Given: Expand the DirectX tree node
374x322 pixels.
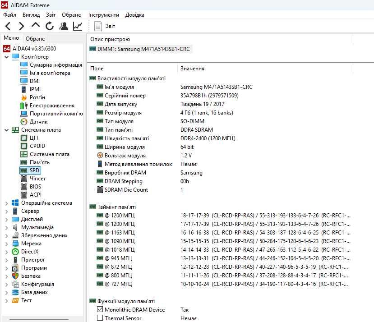Looking at the screenshot, I should (6, 252).
